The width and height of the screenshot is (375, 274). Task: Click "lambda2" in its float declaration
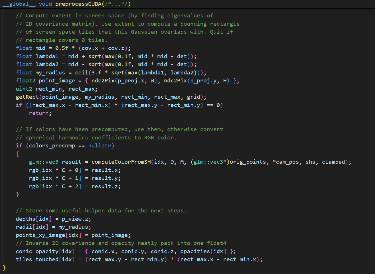[47, 64]
